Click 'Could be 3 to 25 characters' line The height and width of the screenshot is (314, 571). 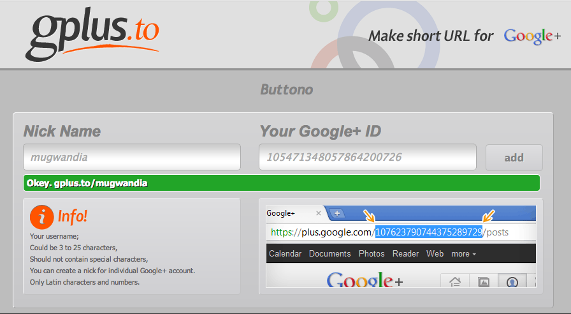pyautogui.click(x=73, y=248)
